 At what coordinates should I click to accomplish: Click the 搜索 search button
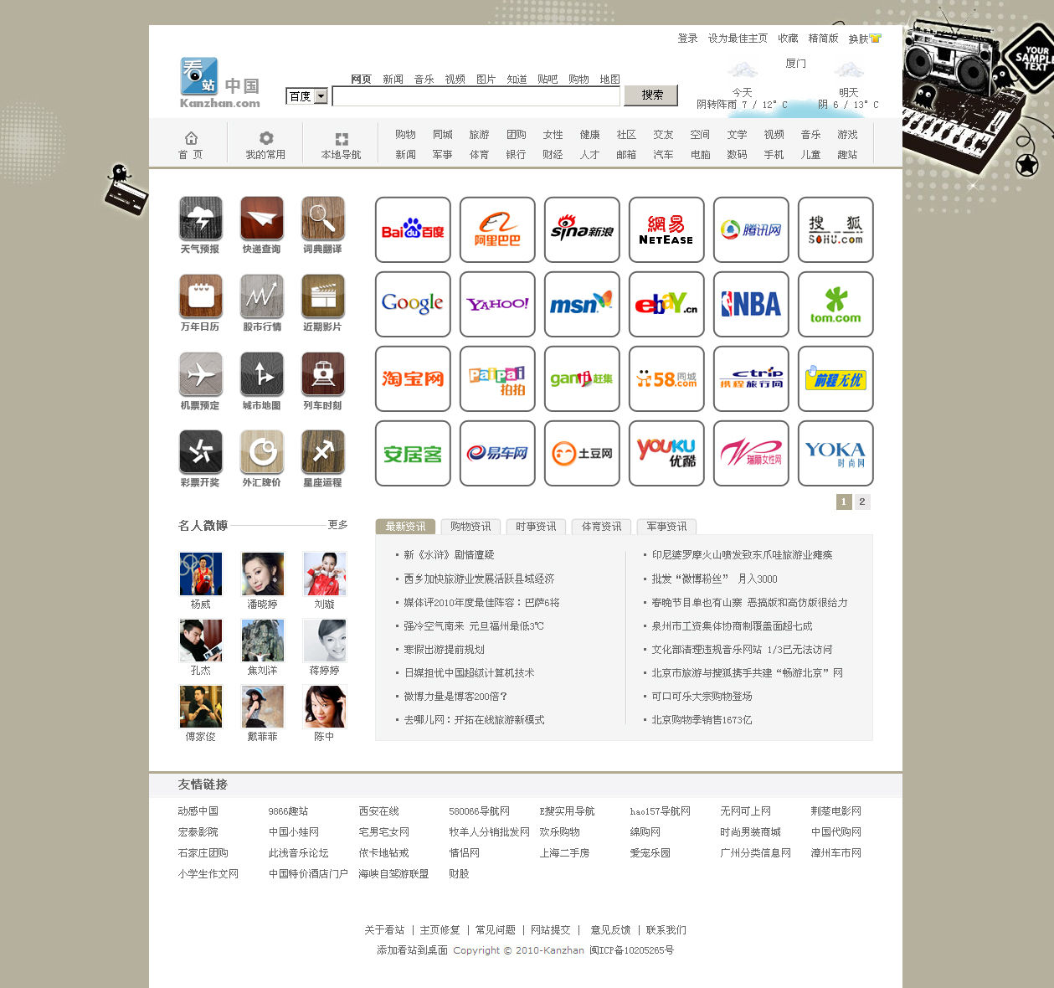coord(651,95)
